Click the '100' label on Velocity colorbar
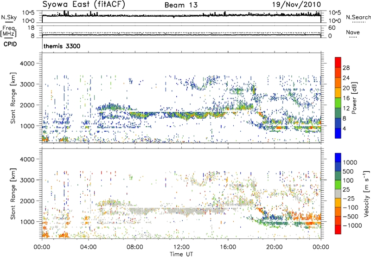 point(348,180)
